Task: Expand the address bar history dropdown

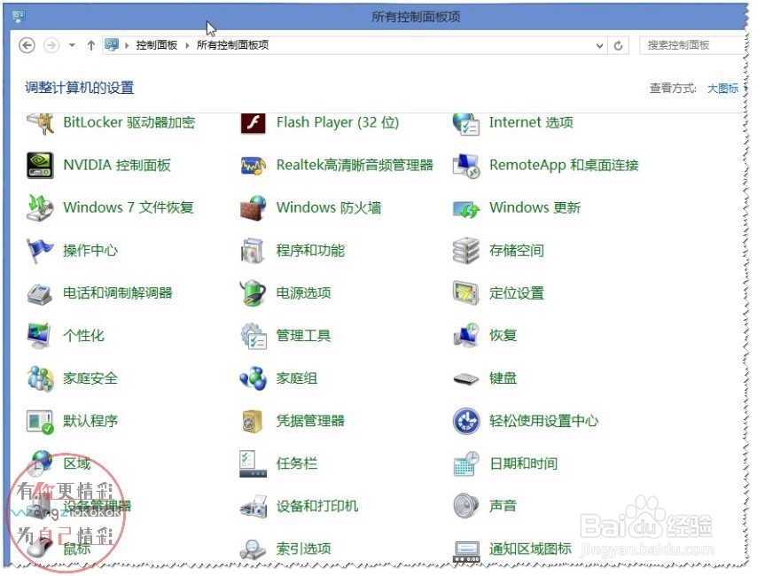Action: [x=599, y=46]
